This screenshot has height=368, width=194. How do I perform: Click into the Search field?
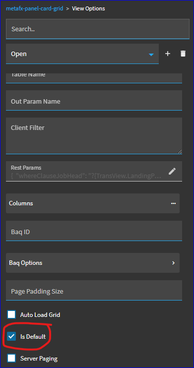[x=98, y=29]
